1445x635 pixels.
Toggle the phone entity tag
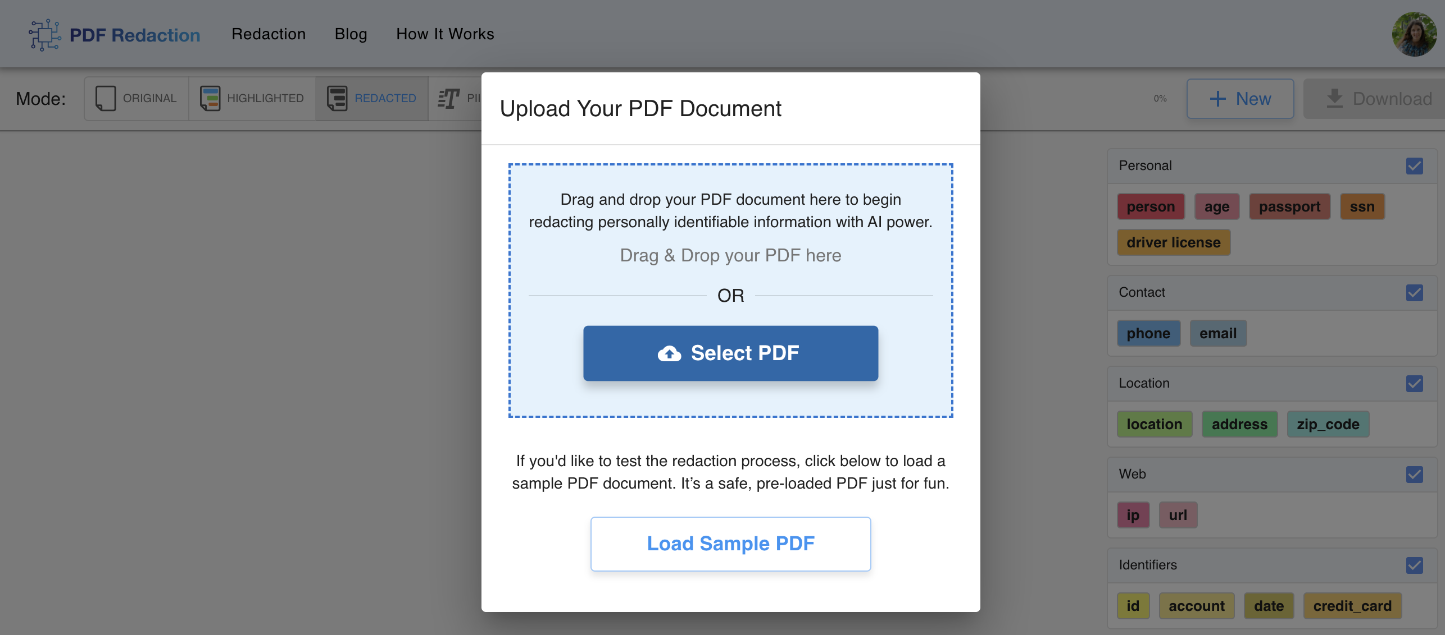click(x=1148, y=333)
